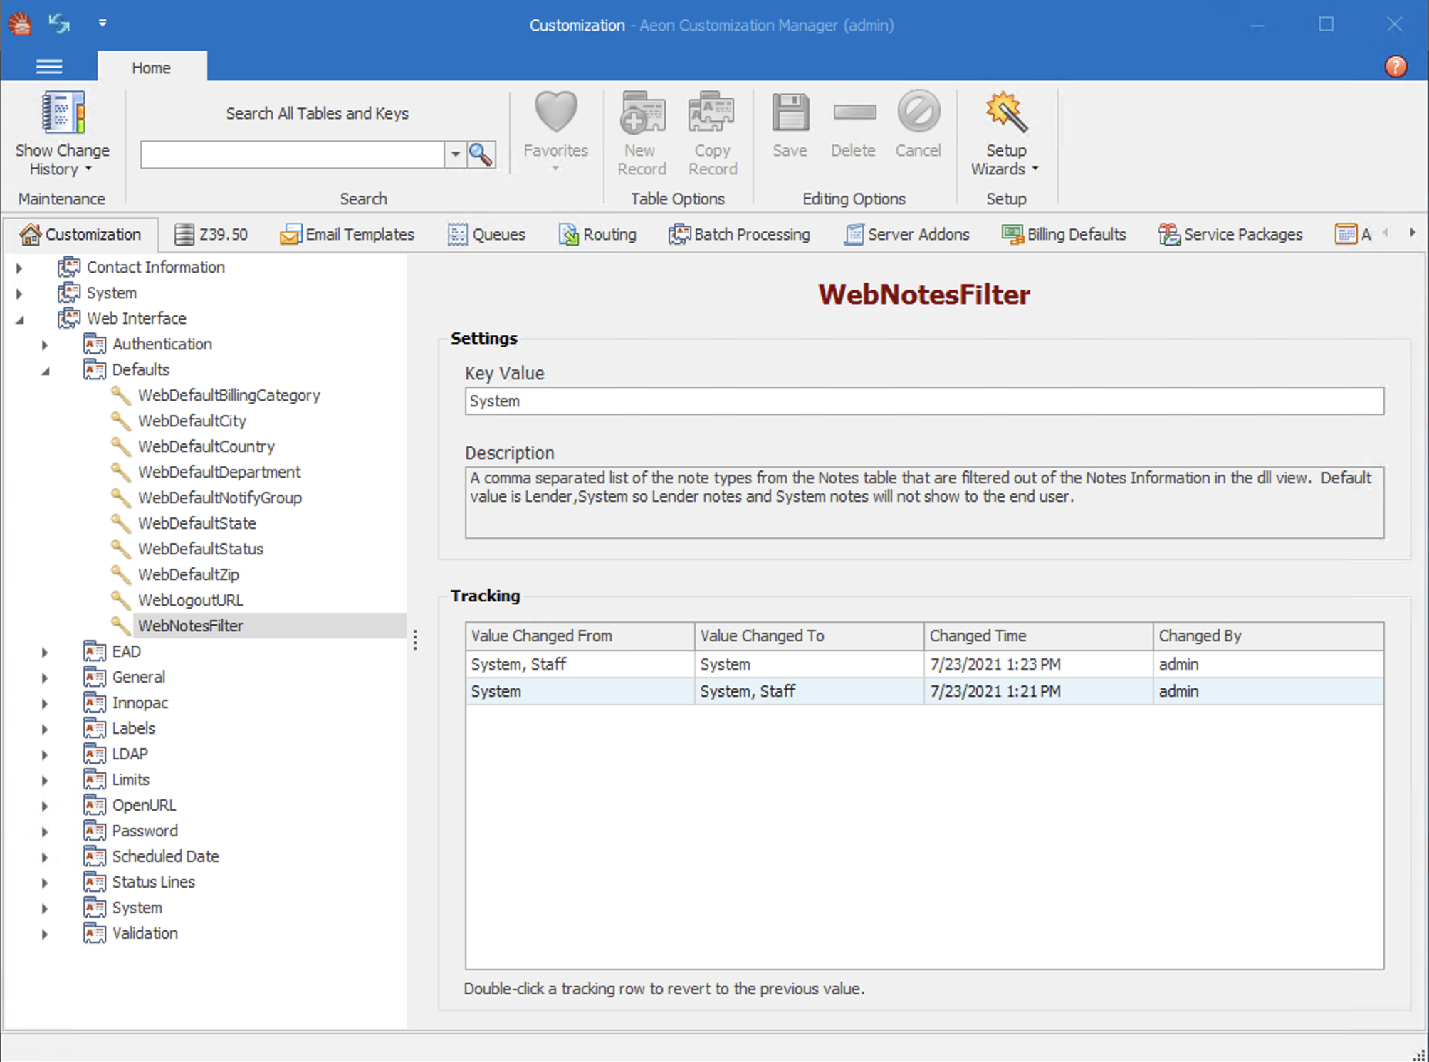Open the hamburger menu
Screen dimensions: 1429x1062
pyautogui.click(x=48, y=66)
